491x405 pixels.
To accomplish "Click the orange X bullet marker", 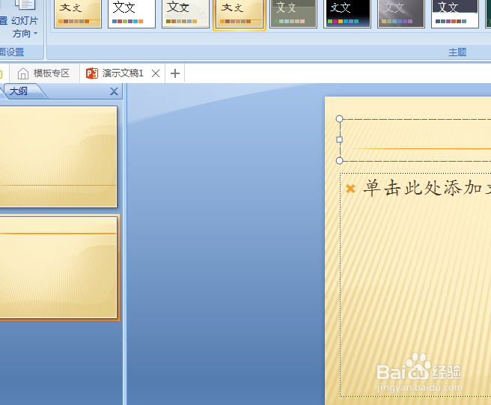I will click(350, 189).
